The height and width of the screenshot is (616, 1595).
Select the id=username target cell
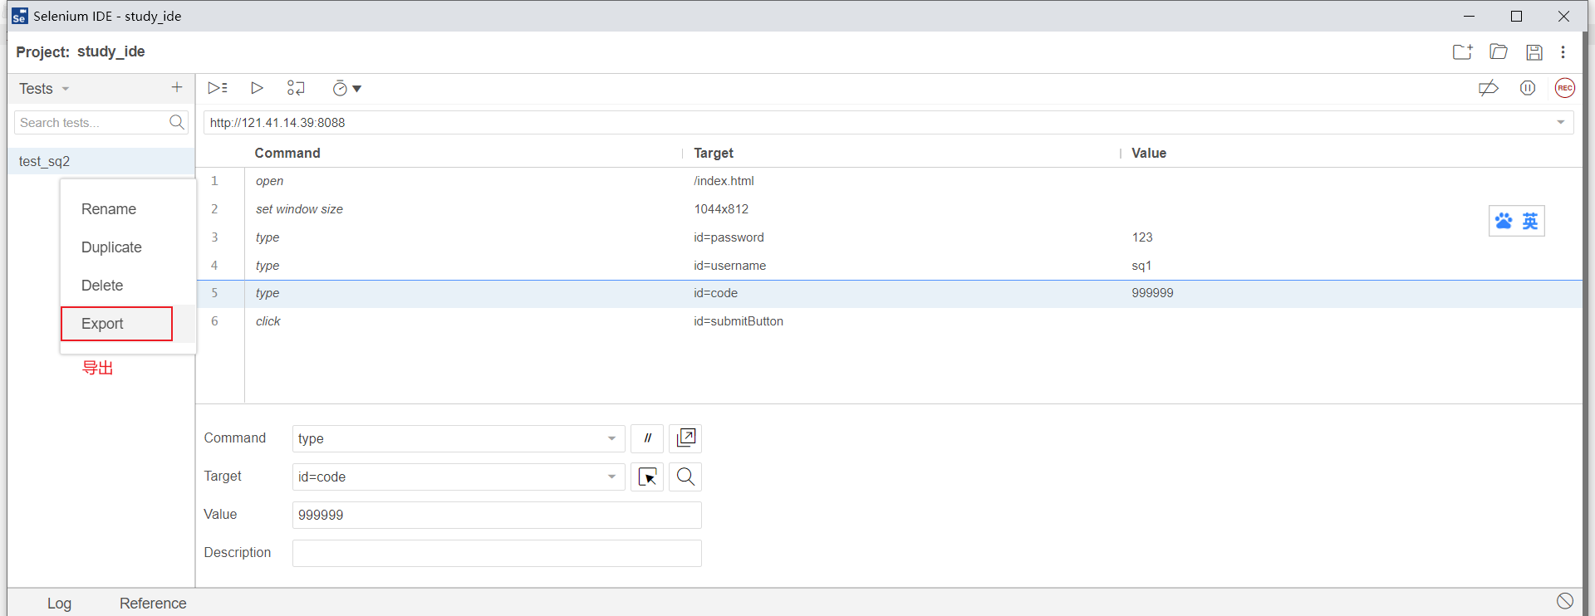tap(729, 266)
